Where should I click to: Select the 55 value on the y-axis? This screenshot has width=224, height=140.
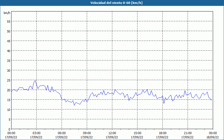point(9,22)
